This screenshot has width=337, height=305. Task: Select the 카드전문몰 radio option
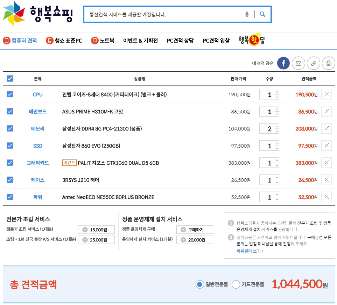236,284
